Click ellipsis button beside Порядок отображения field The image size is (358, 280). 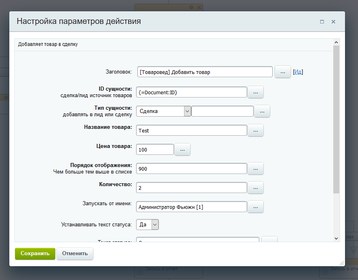(x=256, y=168)
